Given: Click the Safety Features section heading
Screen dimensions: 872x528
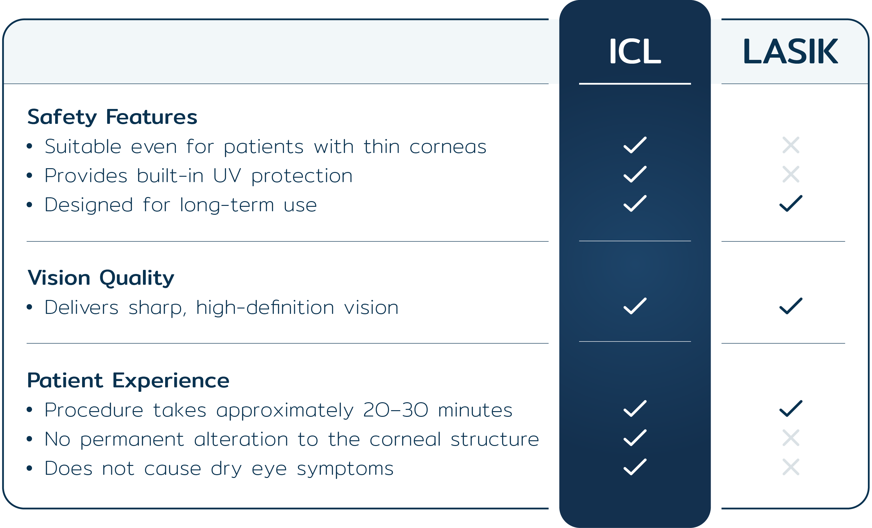Looking at the screenshot, I should (x=112, y=117).
